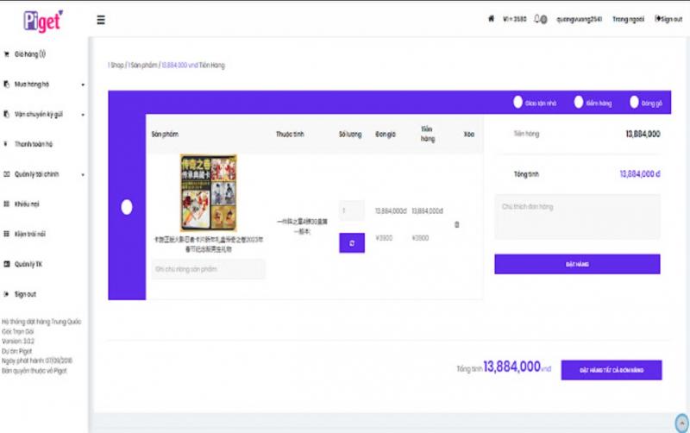
Task: Expand the Vận chuyển ký gửi menu
Action: pos(44,115)
